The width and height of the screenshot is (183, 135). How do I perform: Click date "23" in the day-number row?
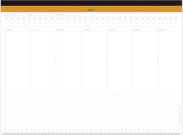tap(131, 18)
